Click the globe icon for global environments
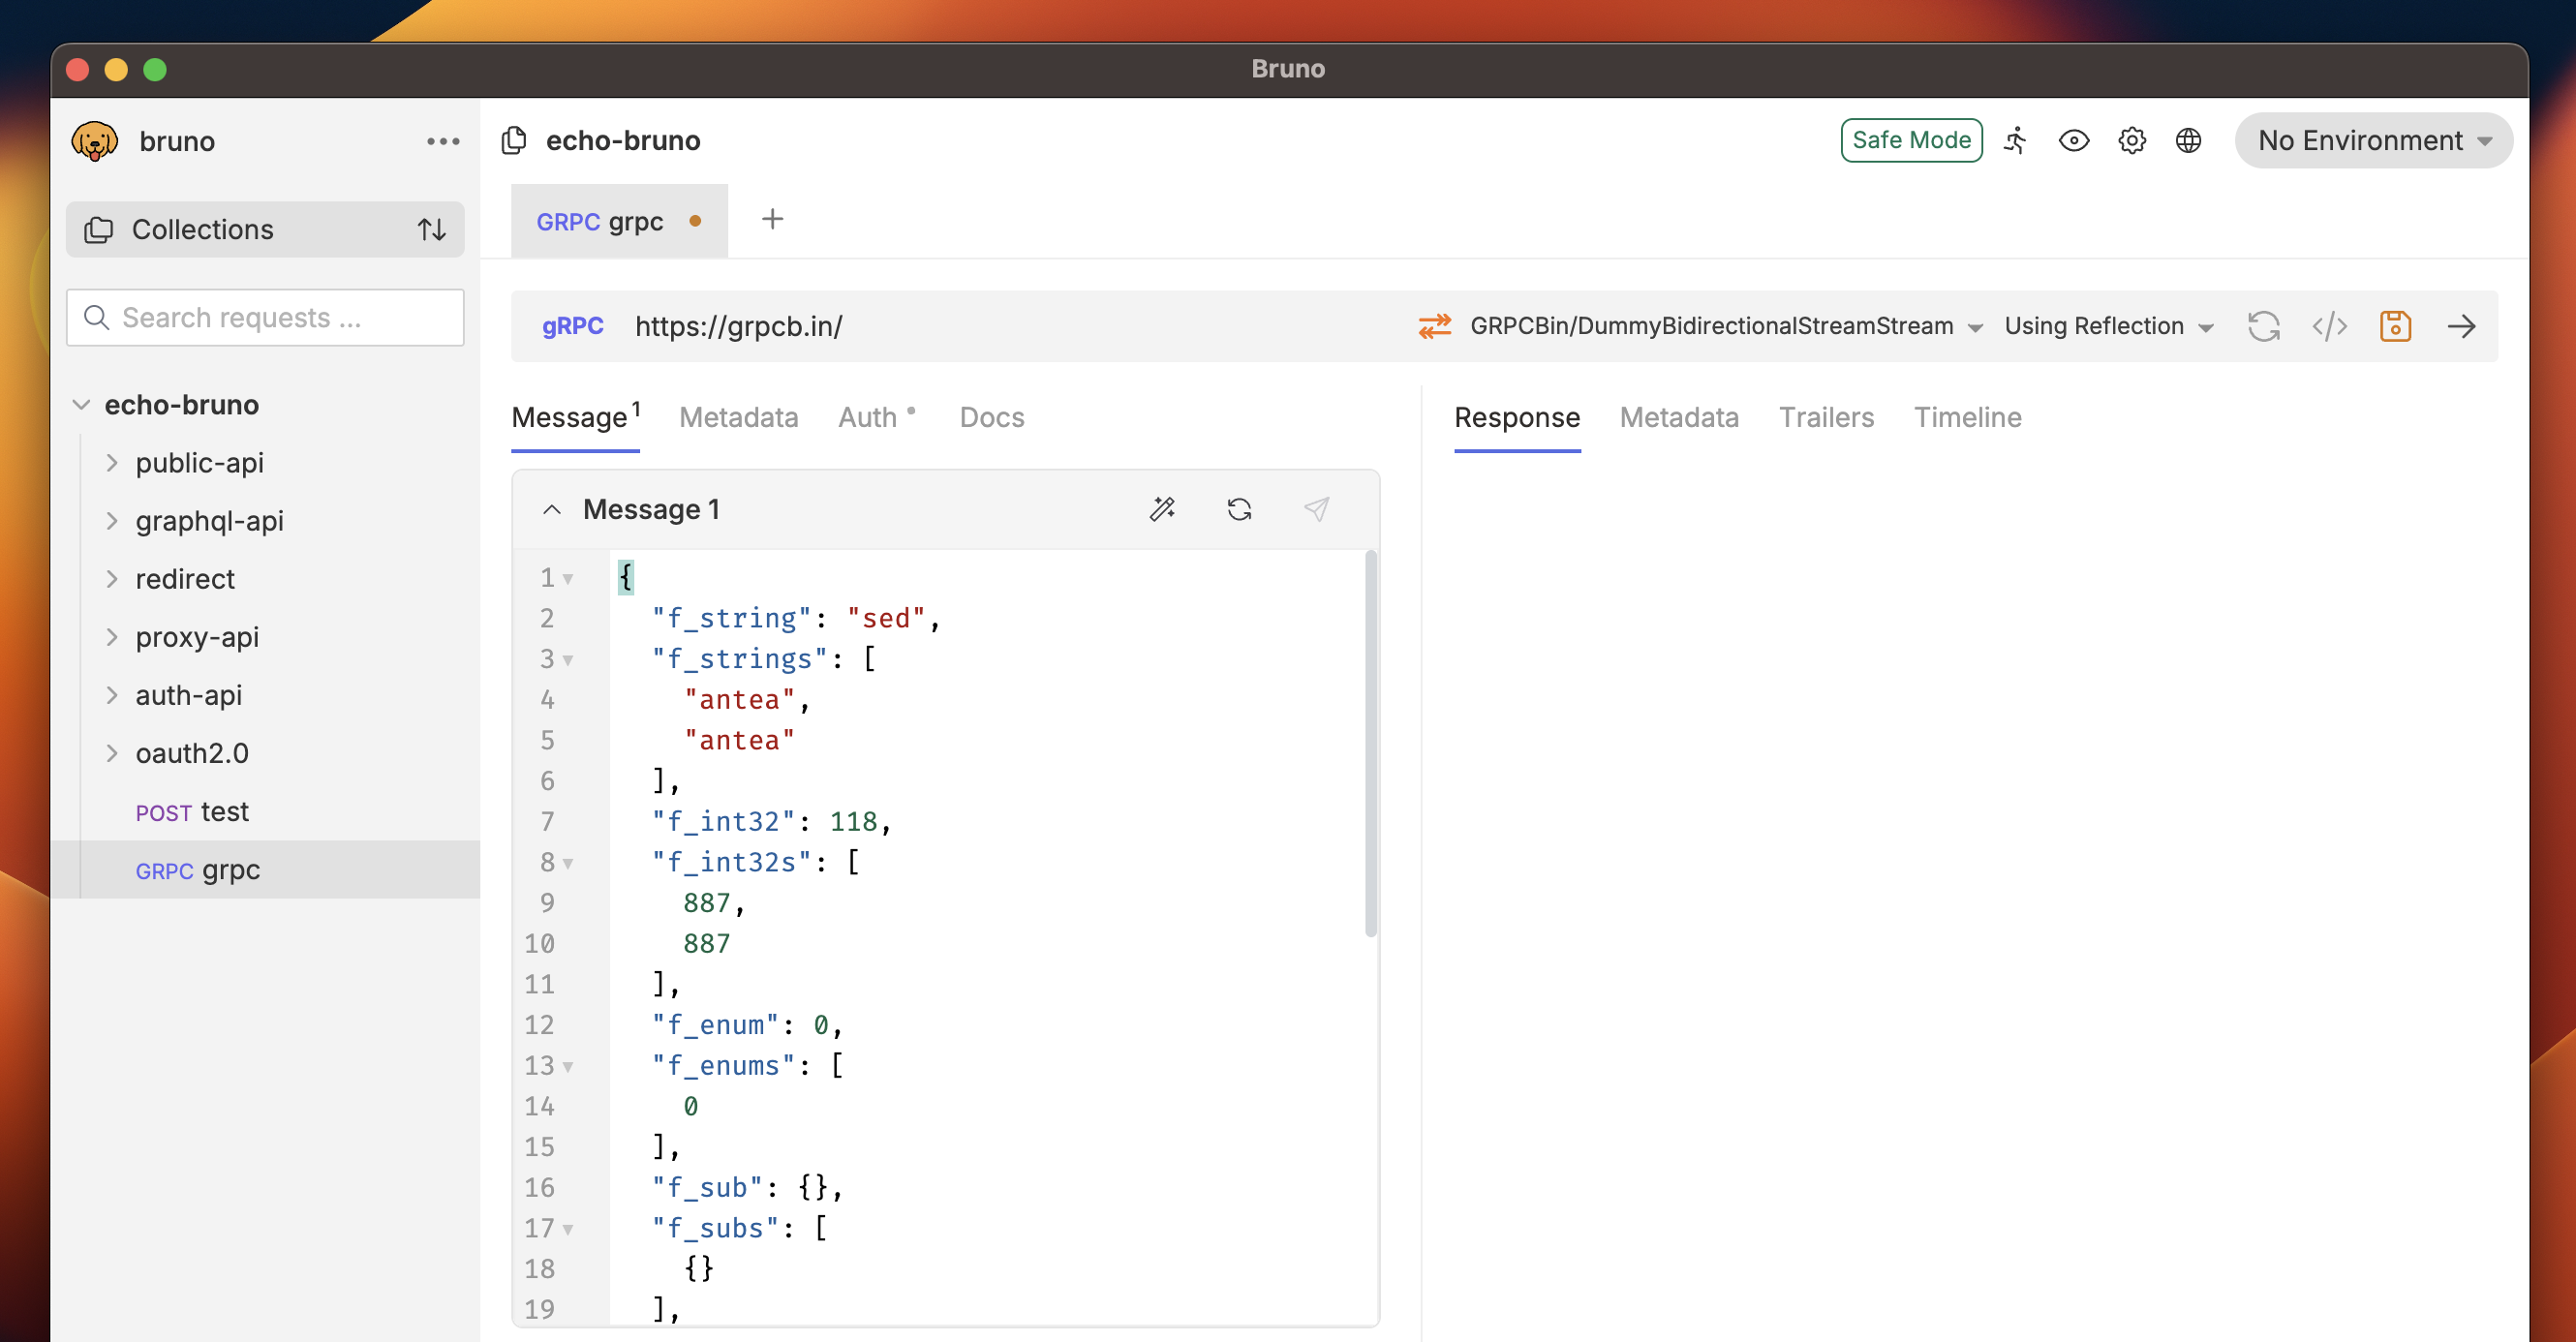Image resolution: width=2576 pixels, height=1342 pixels. click(x=2188, y=140)
